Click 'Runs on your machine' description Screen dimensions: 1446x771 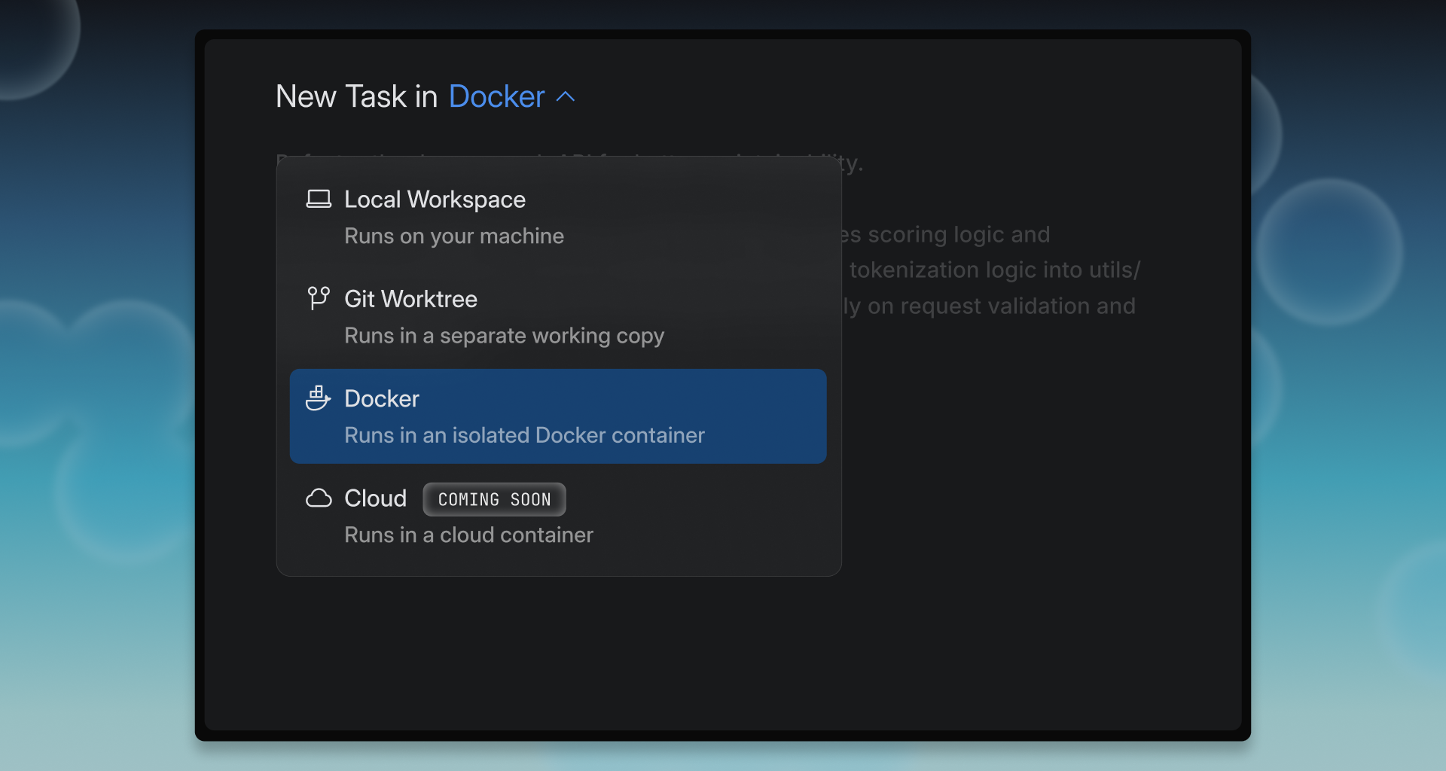[454, 236]
